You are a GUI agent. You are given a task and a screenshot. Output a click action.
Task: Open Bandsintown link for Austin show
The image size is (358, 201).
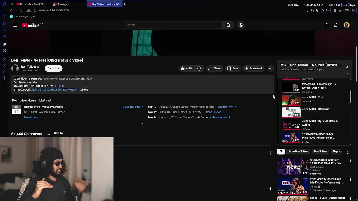pyautogui.click(x=227, y=107)
